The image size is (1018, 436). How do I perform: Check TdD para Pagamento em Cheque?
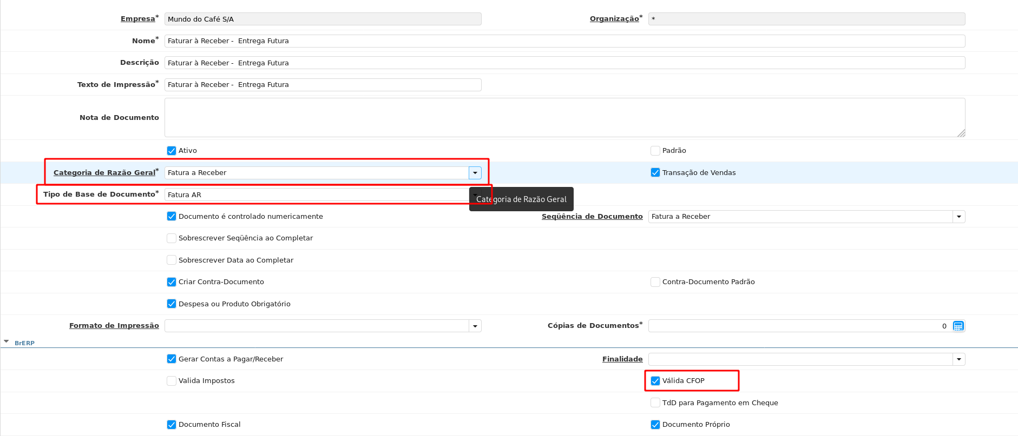(655, 403)
